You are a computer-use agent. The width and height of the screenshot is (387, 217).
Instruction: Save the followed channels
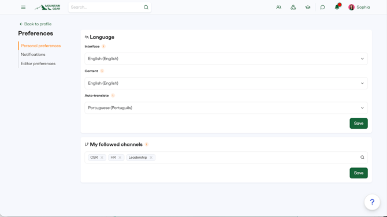coord(359,173)
